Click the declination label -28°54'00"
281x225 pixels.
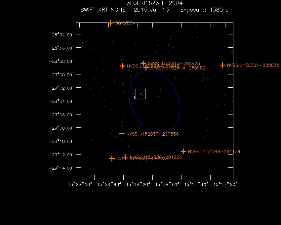pos(61,35)
